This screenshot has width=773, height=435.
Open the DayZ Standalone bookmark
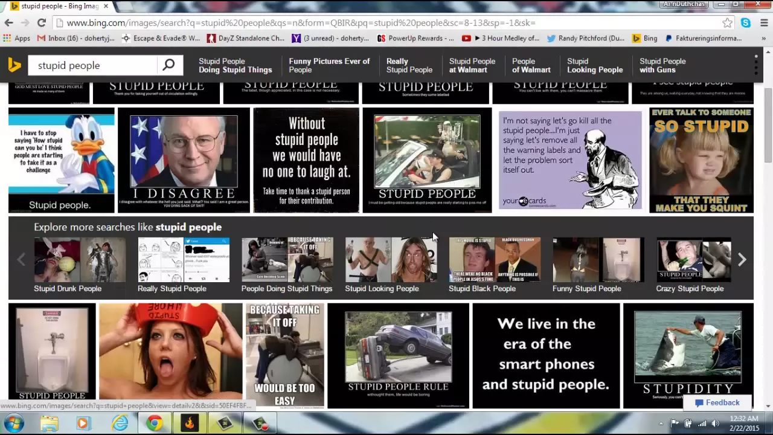coord(245,38)
